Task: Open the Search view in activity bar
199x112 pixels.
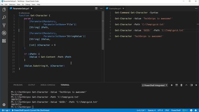Action: (4, 17)
